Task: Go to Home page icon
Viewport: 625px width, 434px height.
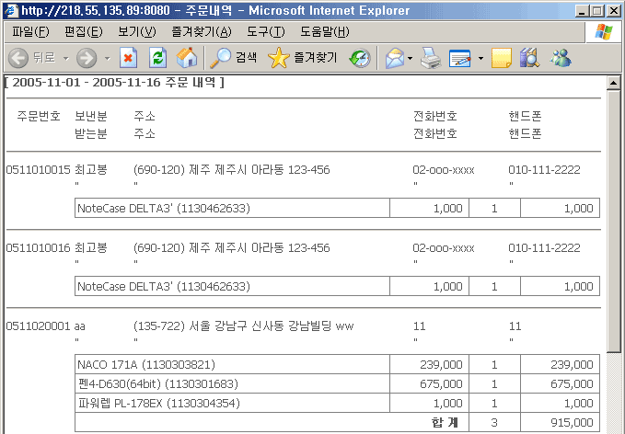Action: coord(186,58)
